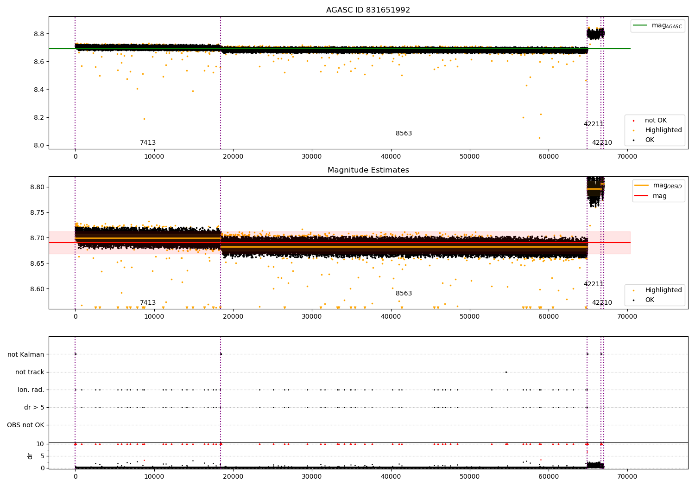This screenshot has height=487, width=695.
Task: Click '8563' annotation in Magnitude Estimates plot
Action: coord(404,294)
